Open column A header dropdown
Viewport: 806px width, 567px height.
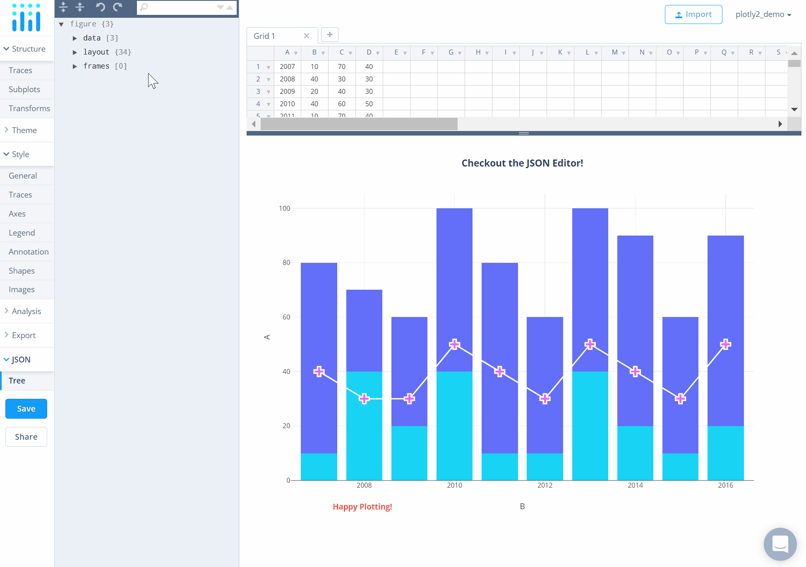click(296, 53)
